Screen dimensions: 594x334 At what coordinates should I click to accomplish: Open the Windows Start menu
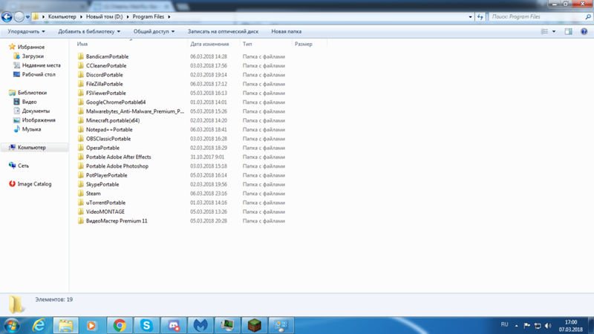click(x=11, y=325)
